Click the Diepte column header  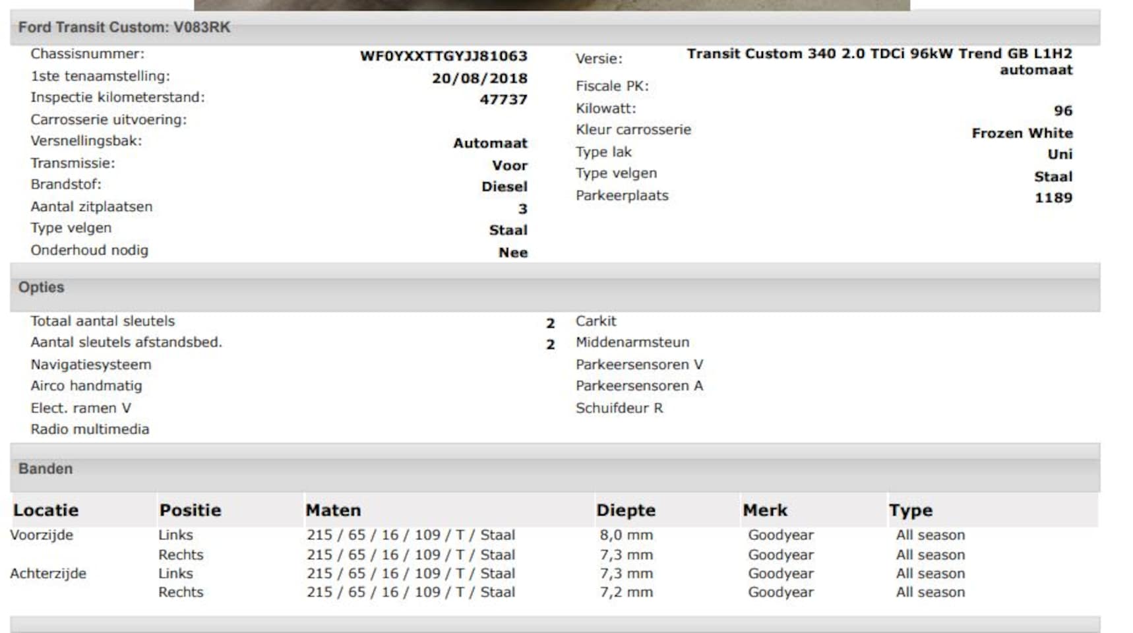pos(625,510)
